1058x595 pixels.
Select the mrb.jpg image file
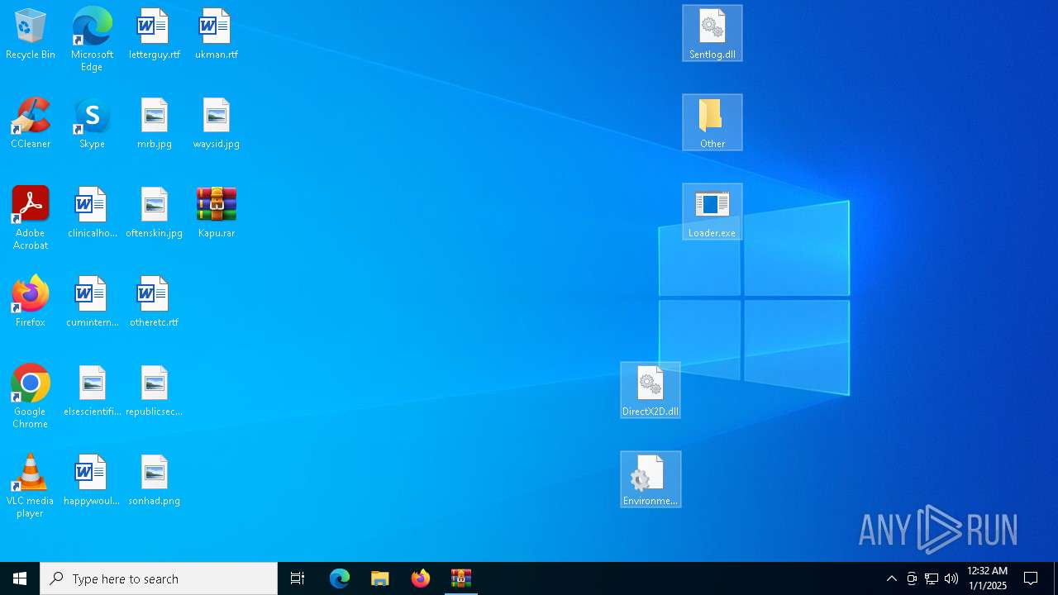pyautogui.click(x=155, y=123)
